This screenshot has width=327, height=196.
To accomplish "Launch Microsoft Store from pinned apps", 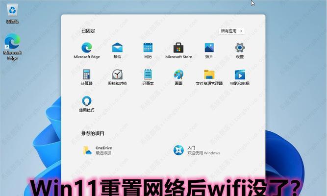I will (x=178, y=50).
